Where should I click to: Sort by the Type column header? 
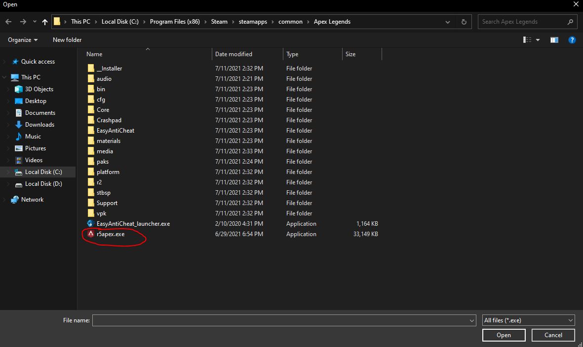[x=292, y=54]
